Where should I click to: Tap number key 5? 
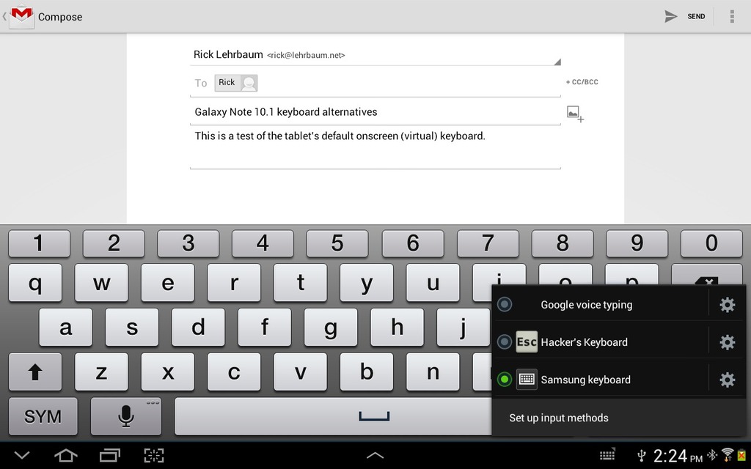pyautogui.click(x=337, y=243)
